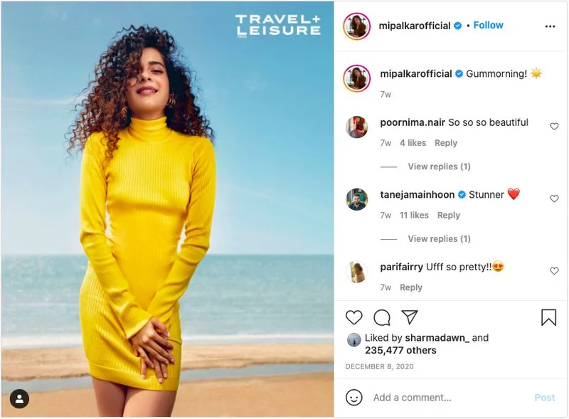Viewport: 569px width, 419px height.
Task: Open mipalkarofficial's header profile picture
Action: [357, 26]
